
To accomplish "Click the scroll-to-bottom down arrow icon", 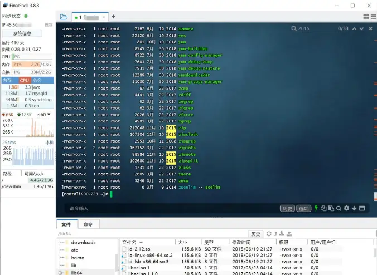I will [354, 208].
